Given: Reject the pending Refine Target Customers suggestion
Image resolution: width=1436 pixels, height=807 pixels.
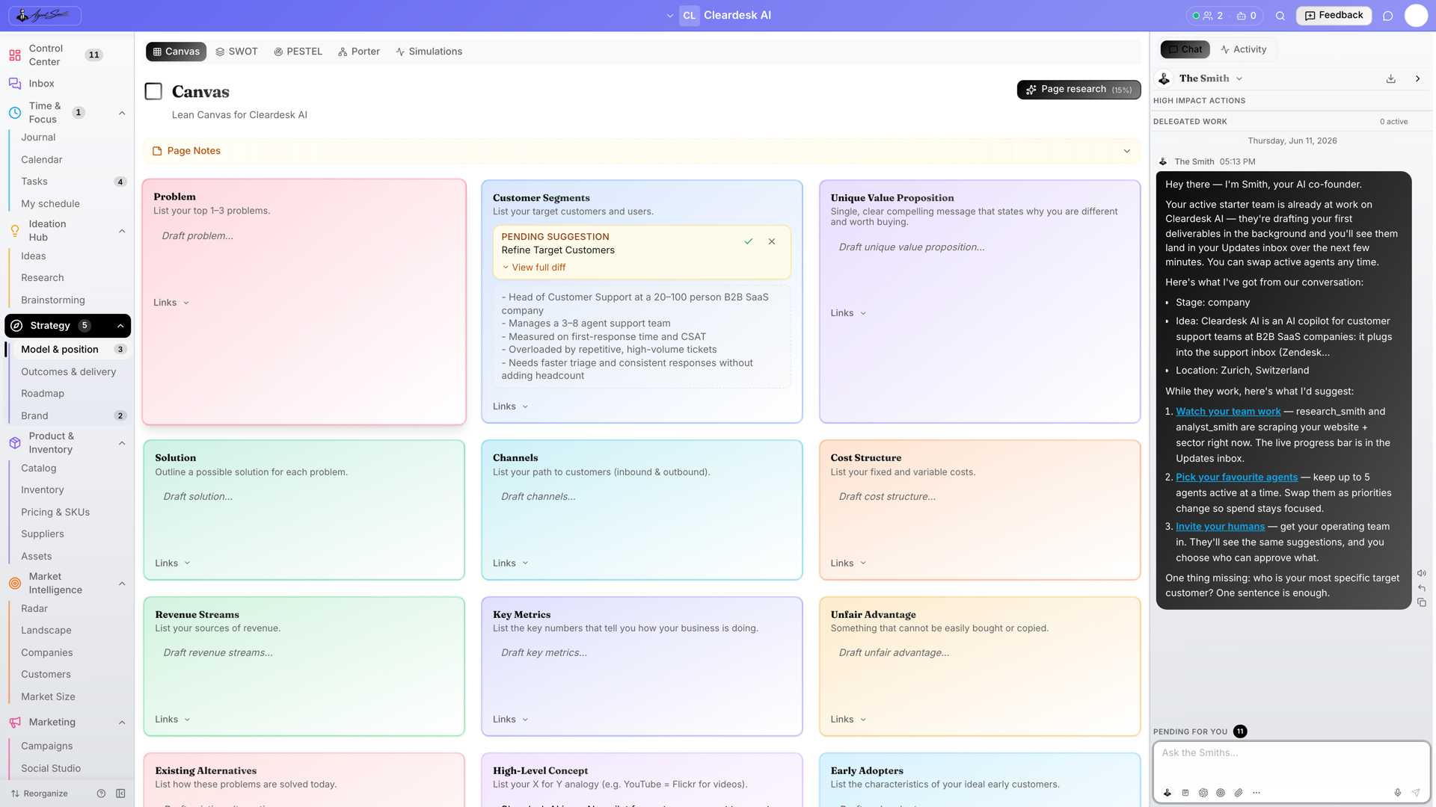Looking at the screenshot, I should (x=772, y=241).
